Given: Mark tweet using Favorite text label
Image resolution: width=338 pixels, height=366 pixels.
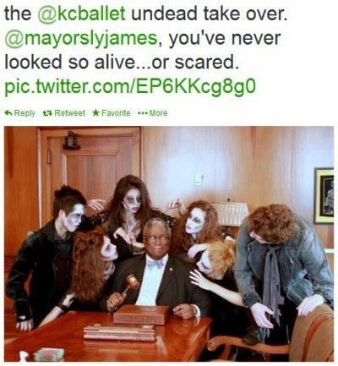Looking at the screenshot, I should (116, 113).
